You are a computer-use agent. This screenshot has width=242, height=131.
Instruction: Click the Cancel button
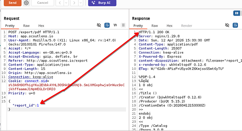pos(43,3)
